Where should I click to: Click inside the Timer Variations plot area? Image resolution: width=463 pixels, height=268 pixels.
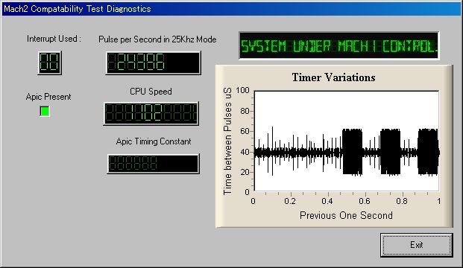click(x=347, y=141)
